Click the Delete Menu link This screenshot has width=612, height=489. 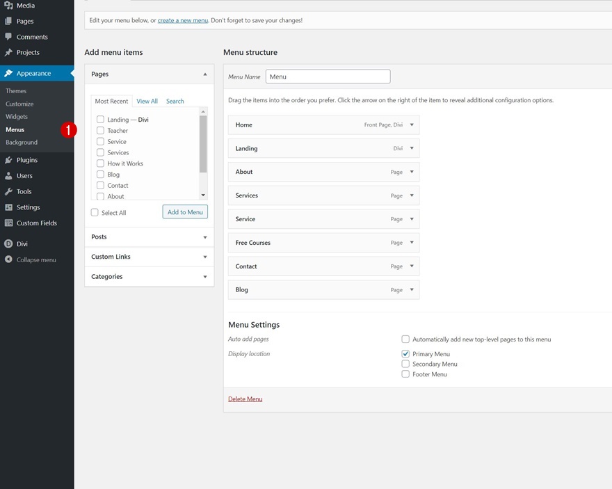pos(245,399)
